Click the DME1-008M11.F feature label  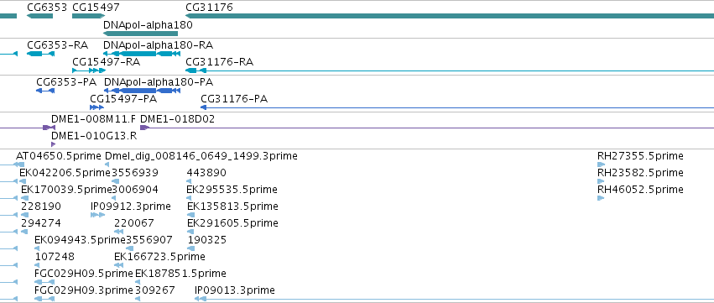[94, 119]
